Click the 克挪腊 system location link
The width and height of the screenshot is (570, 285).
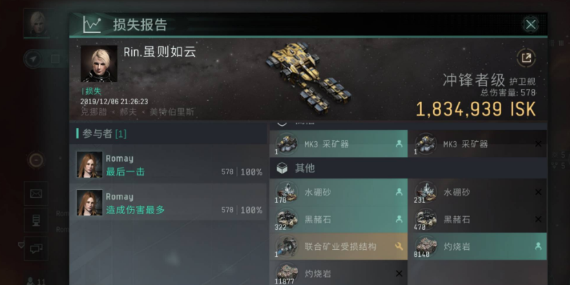click(94, 112)
